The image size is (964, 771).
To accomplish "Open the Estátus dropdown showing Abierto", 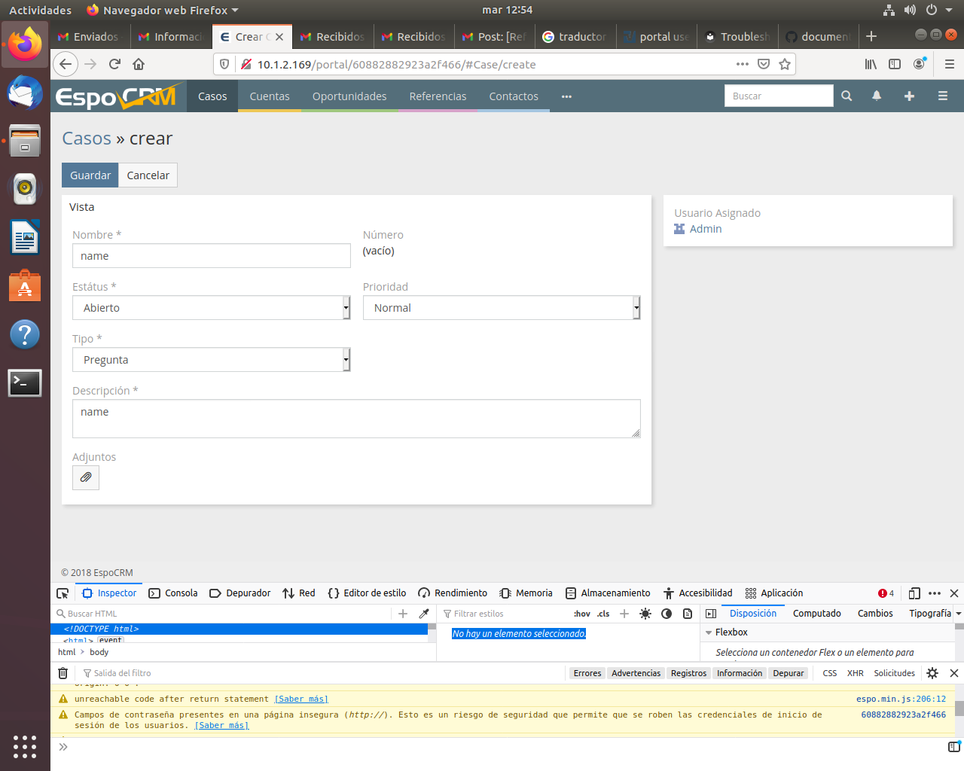I will point(212,308).
